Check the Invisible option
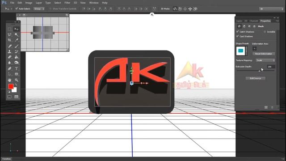This screenshot has height=161, width=286. [x=265, y=32]
